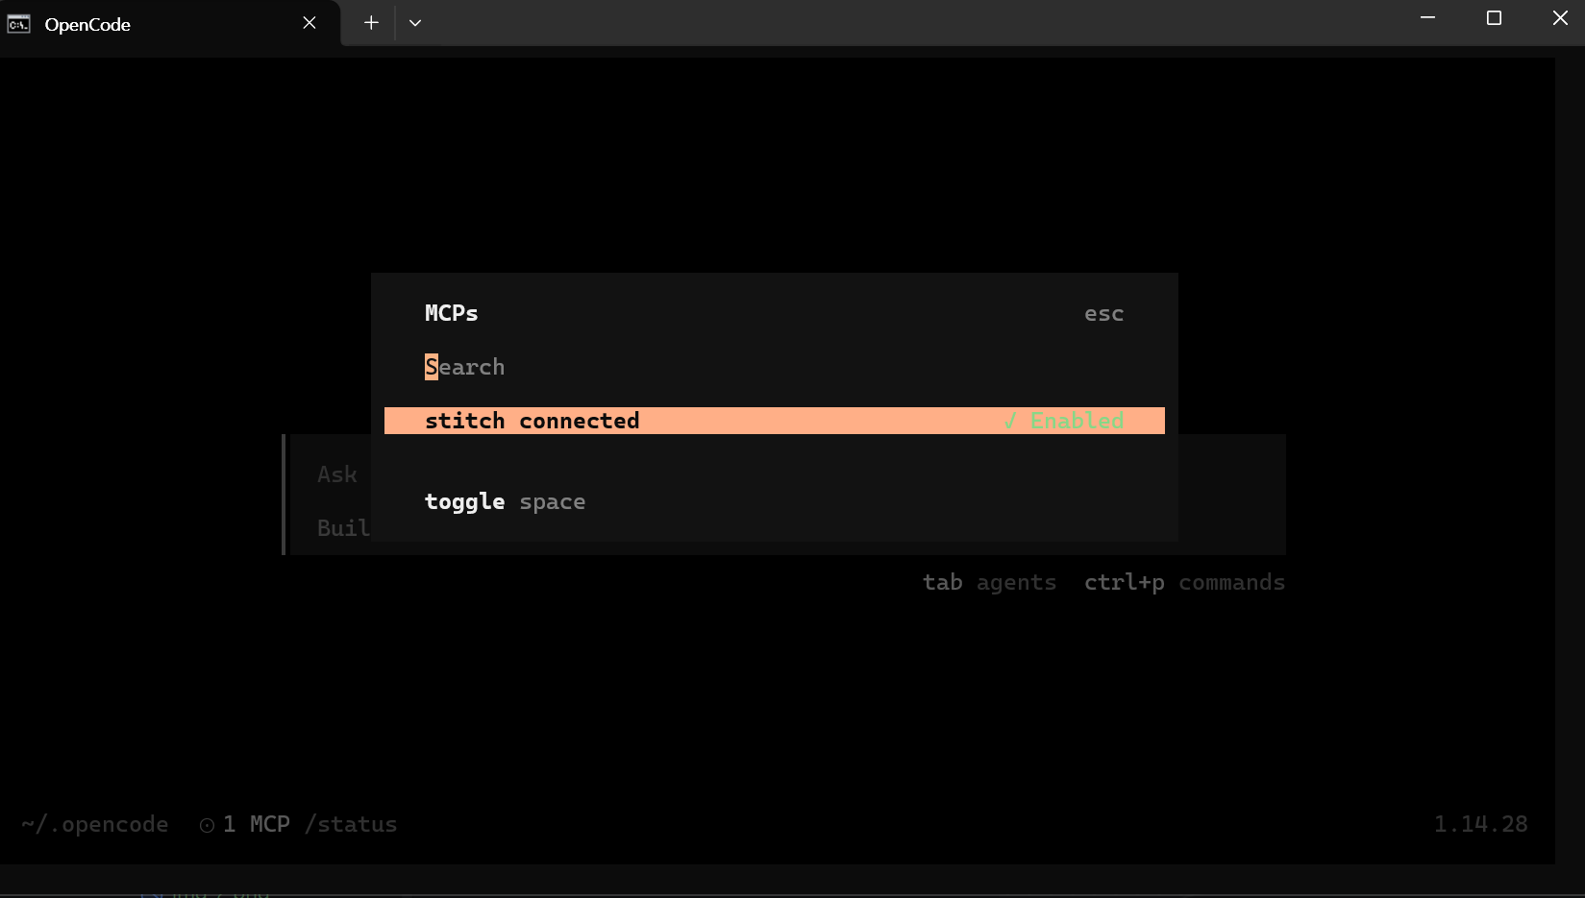Click the toggle space hint

pyautogui.click(x=505, y=501)
